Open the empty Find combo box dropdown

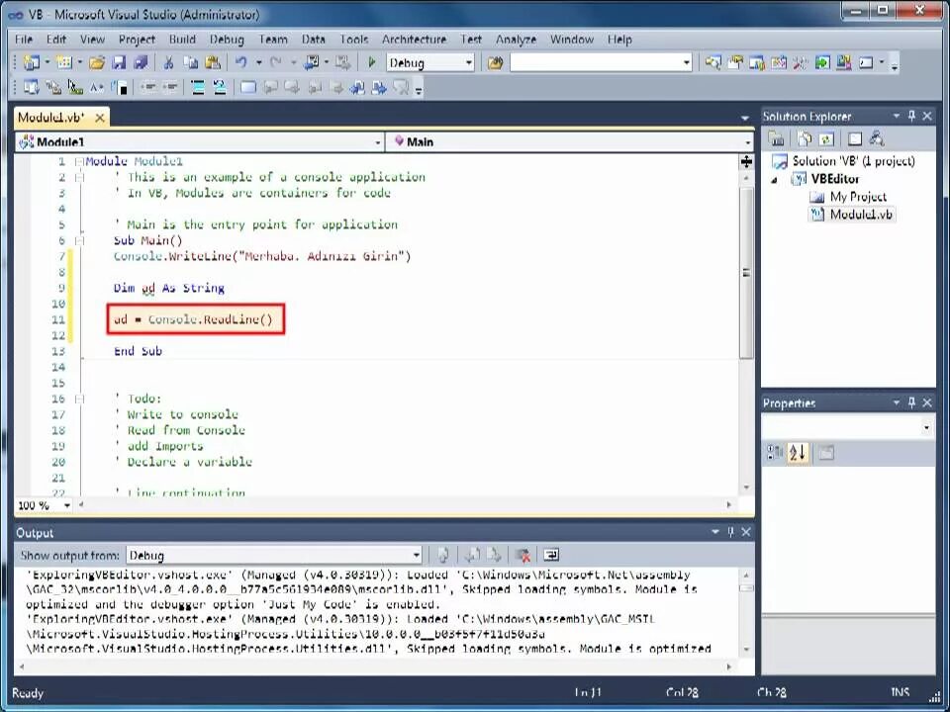pos(687,62)
